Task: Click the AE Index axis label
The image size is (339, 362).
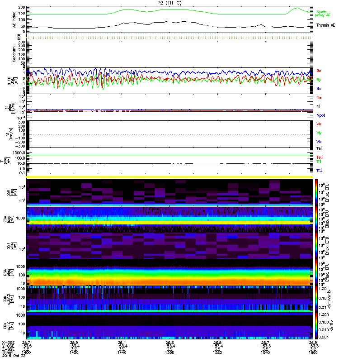Action: (x=14, y=20)
